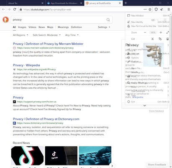Choose New Identity in the menu
The width and height of the screenshot is (172, 168).
click(x=148, y=22)
